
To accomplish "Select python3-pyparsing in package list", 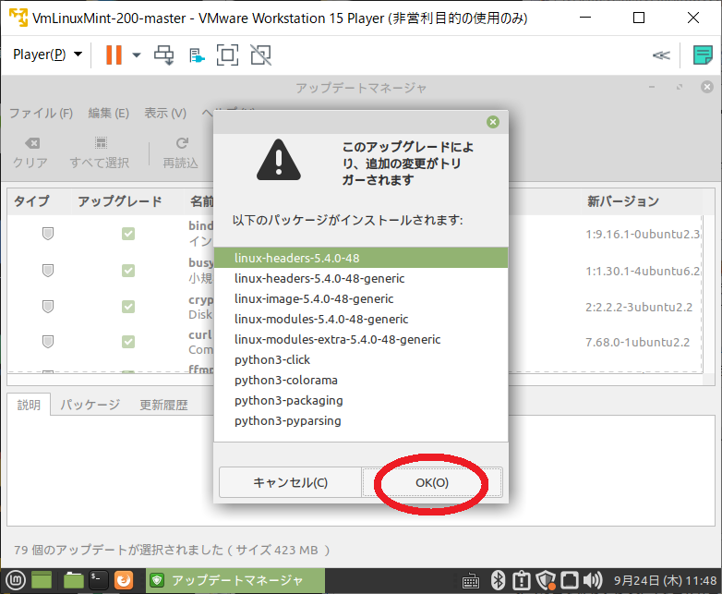I will click(x=361, y=420).
